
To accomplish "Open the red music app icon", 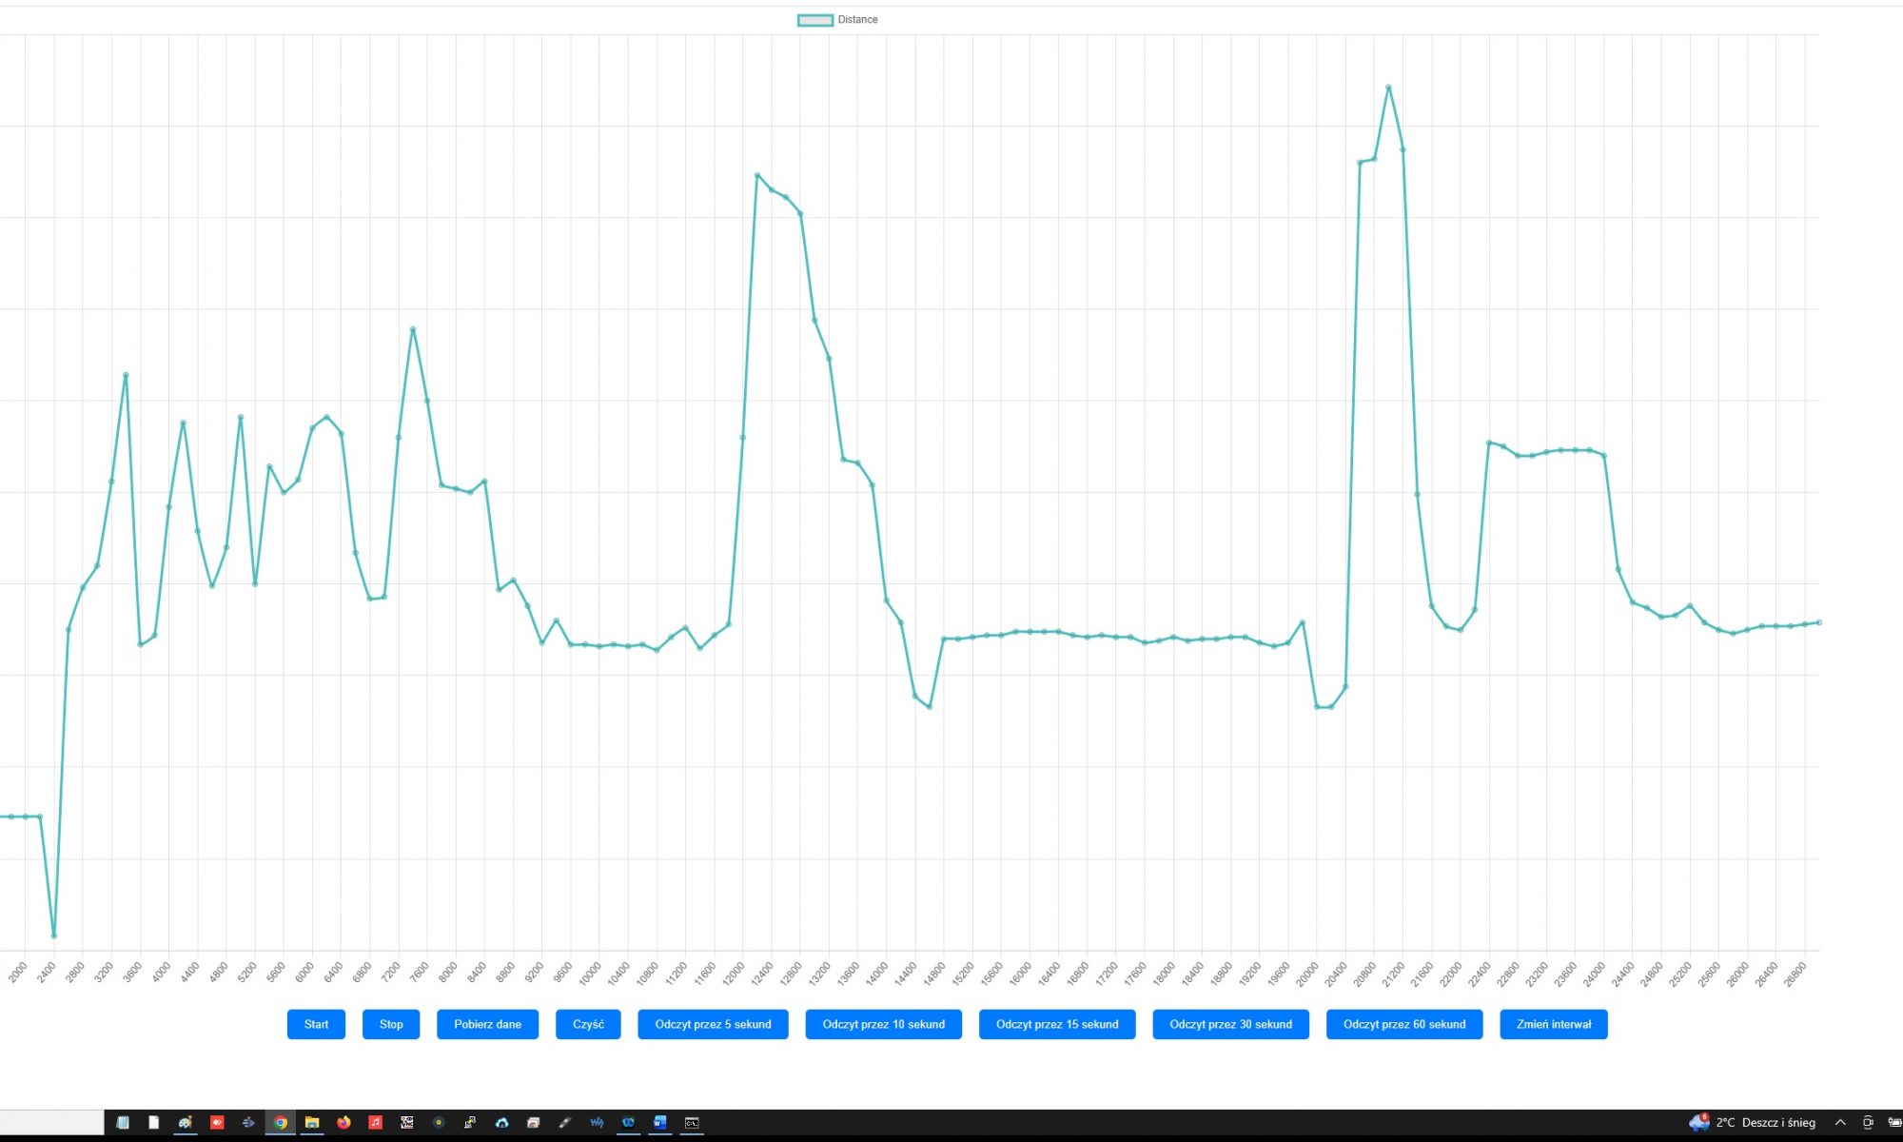I will pyautogui.click(x=375, y=1123).
